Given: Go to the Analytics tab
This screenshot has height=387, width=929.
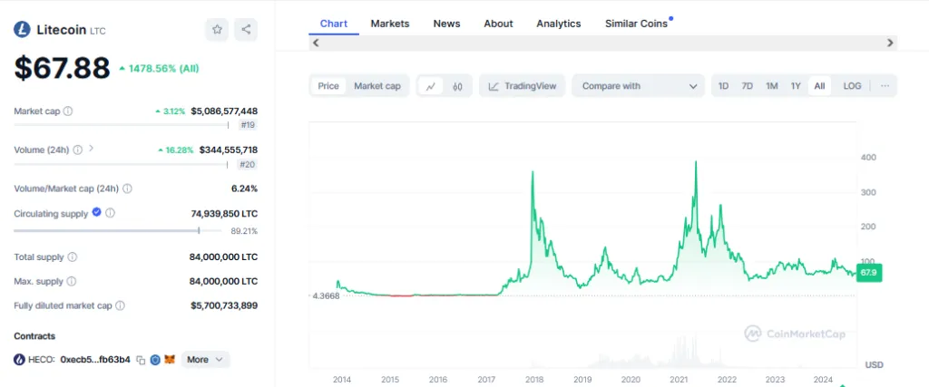Looking at the screenshot, I should tap(559, 24).
